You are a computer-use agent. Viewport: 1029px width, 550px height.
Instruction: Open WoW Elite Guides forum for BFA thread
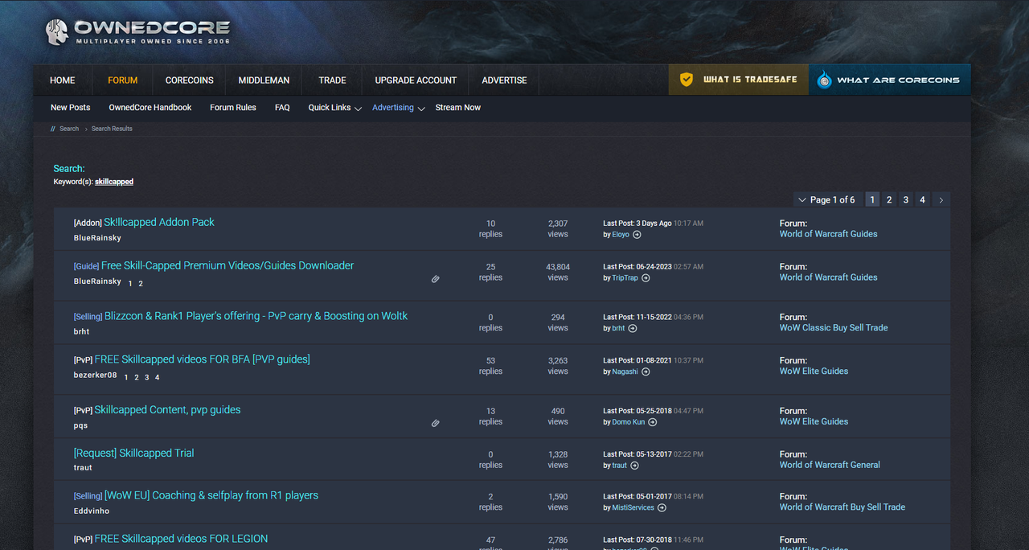click(814, 371)
